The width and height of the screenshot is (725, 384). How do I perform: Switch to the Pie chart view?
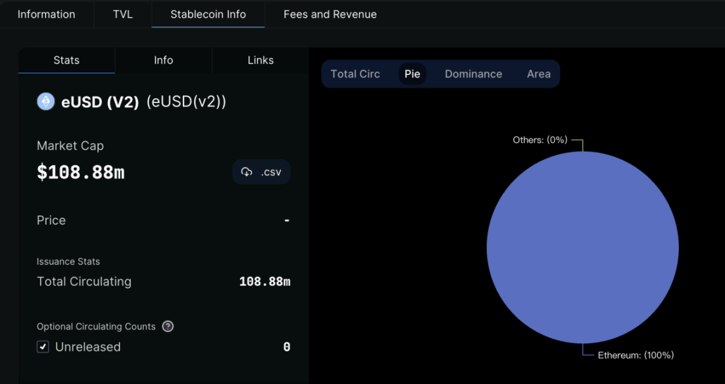point(411,74)
